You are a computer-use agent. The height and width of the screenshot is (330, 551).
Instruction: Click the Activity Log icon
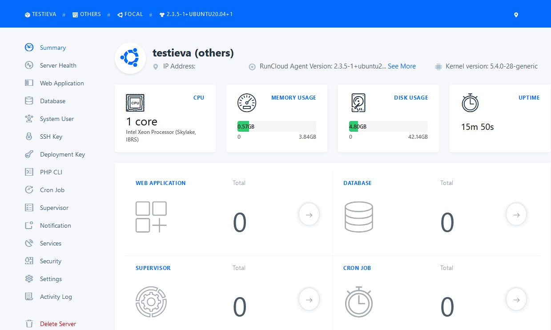tap(29, 297)
